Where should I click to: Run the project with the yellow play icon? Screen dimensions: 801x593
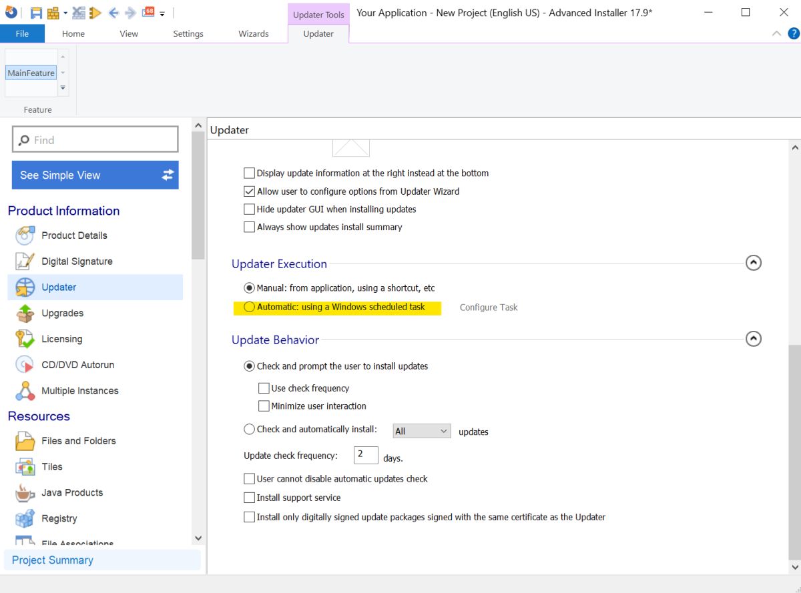click(95, 13)
